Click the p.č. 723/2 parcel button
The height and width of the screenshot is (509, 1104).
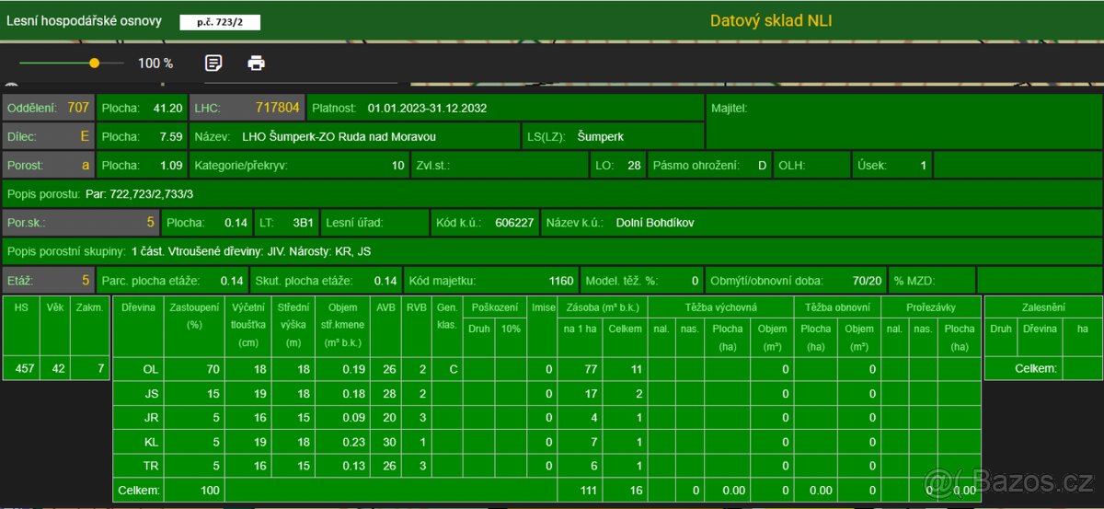point(219,22)
